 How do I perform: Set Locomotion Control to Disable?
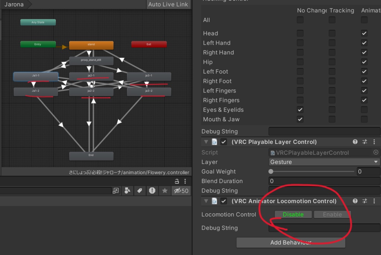293,214
